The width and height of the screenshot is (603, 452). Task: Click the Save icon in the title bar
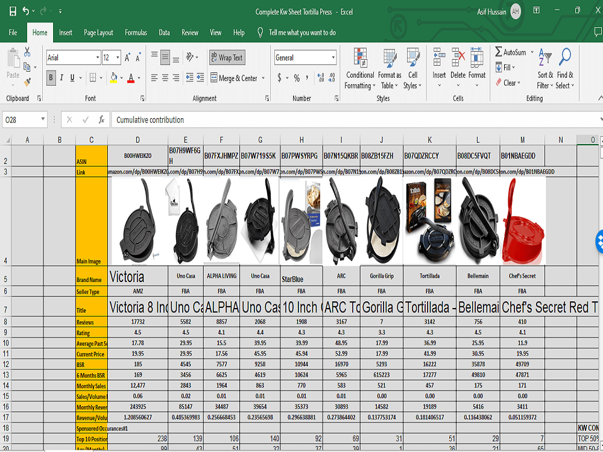click(x=13, y=11)
